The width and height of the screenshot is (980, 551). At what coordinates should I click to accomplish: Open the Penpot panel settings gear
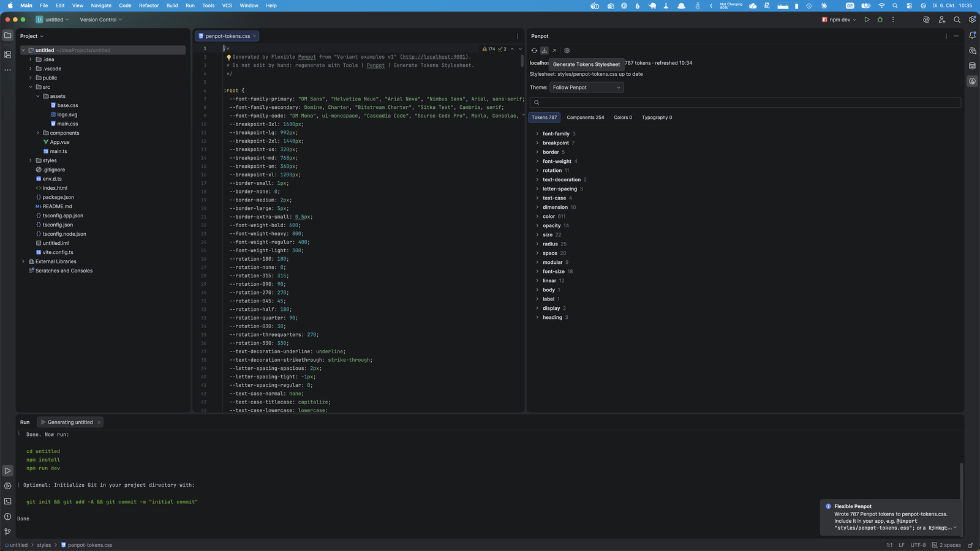(567, 51)
